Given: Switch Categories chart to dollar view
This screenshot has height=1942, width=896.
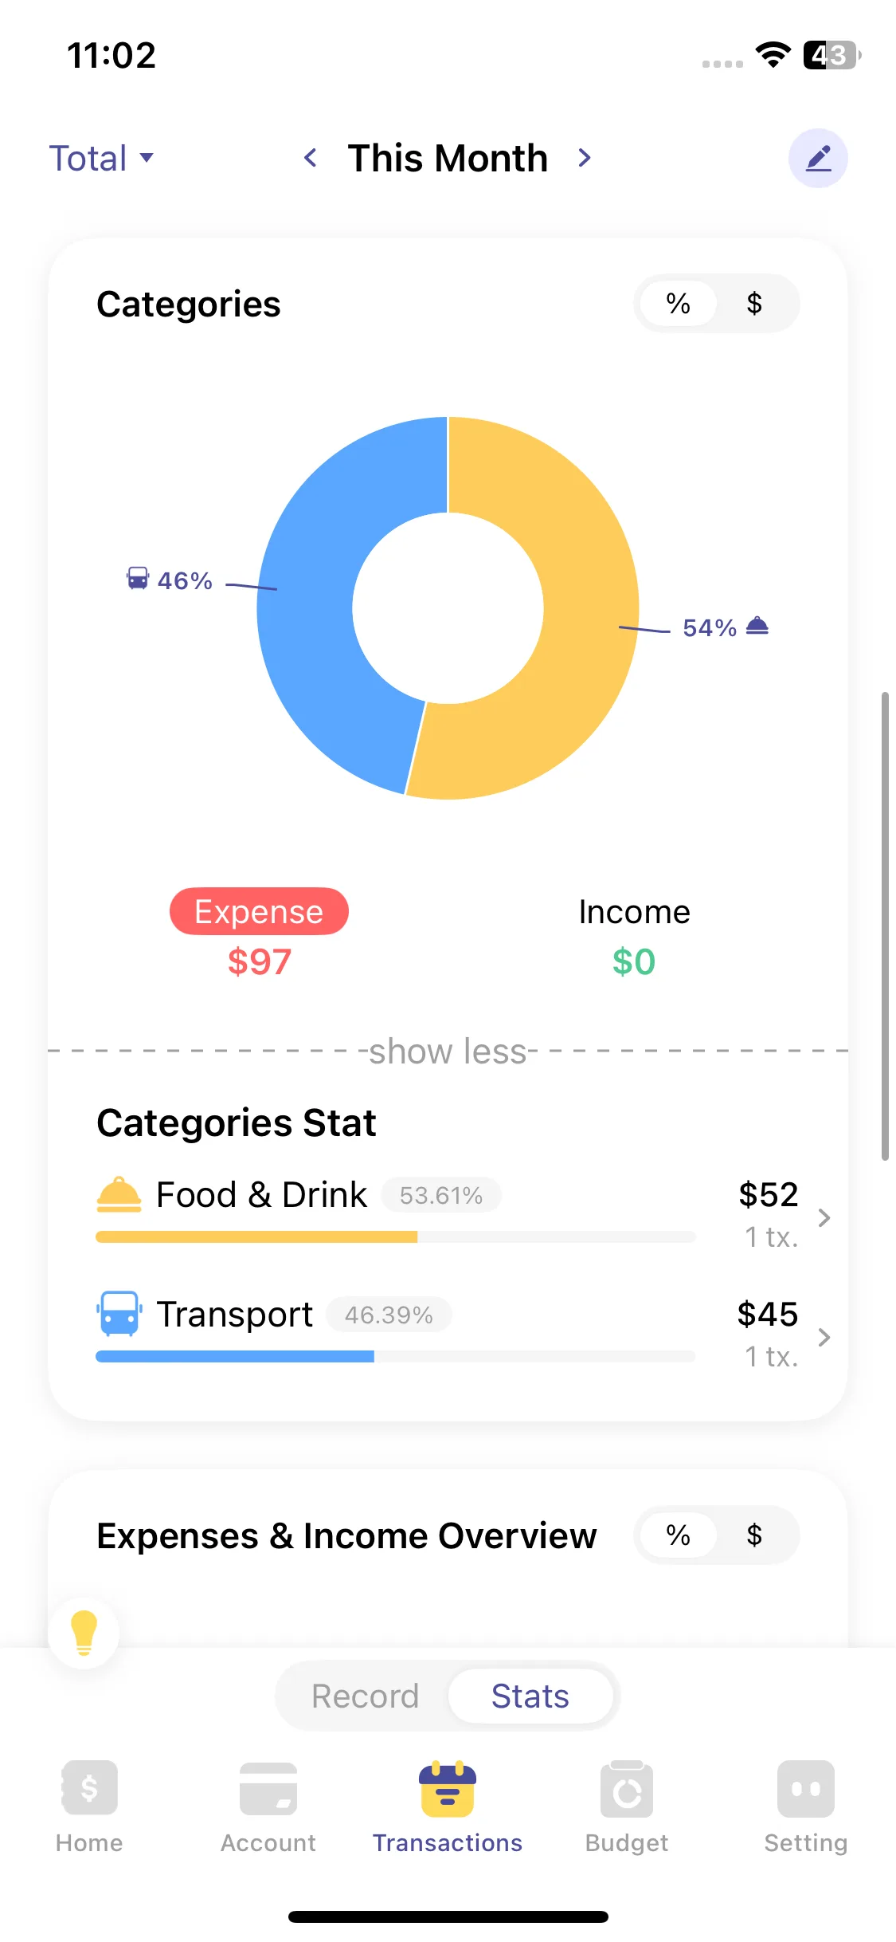Looking at the screenshot, I should 754,304.
